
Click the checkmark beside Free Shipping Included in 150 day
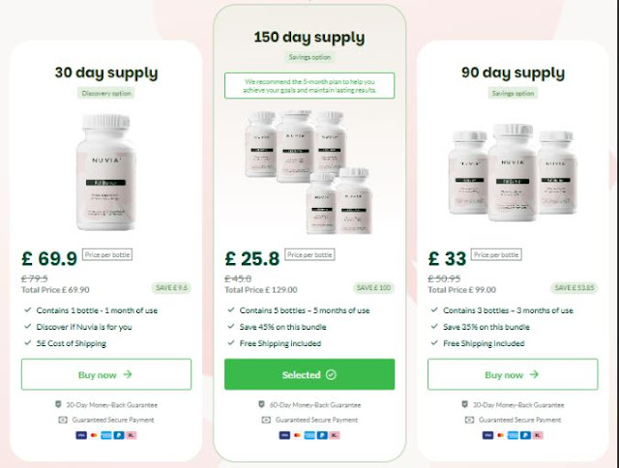point(231,343)
